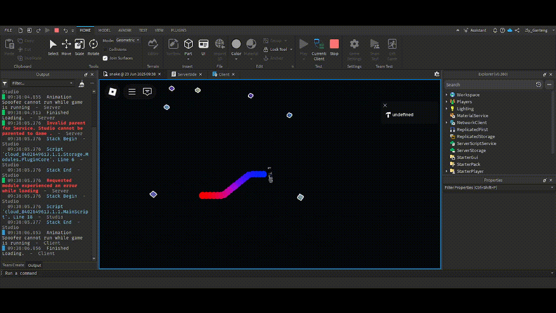Open the Lock Tool dropdown arrow
This screenshot has height=313, width=556.
pos(291,50)
